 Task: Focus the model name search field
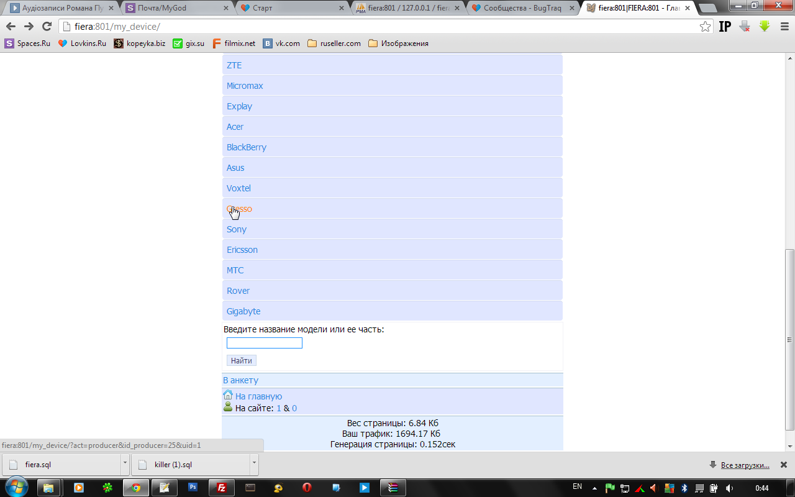[265, 343]
